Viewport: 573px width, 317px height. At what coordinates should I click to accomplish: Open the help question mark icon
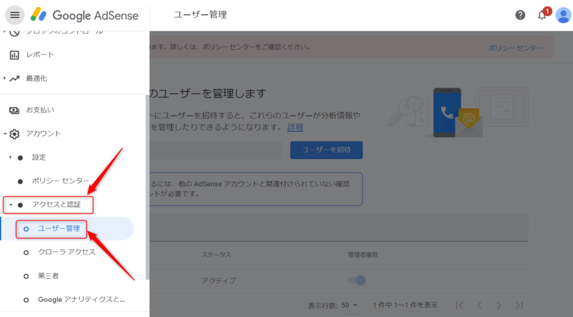coord(520,15)
